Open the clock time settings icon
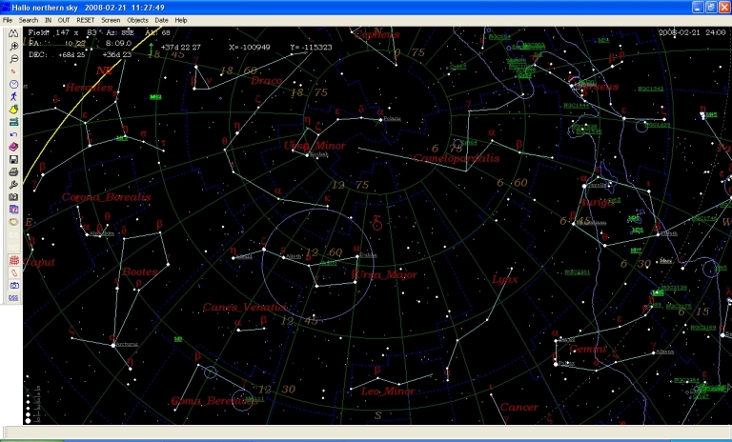Viewport: 732px width, 442px height. [13, 84]
